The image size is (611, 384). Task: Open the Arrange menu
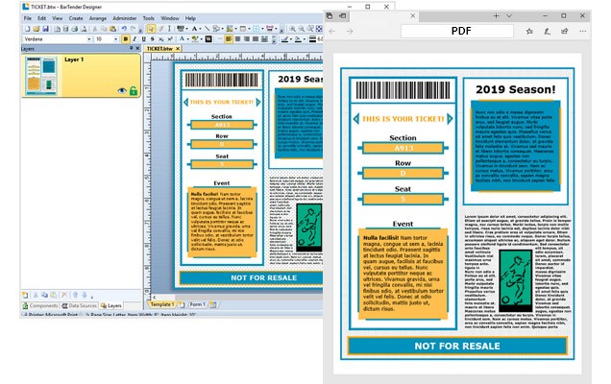click(x=96, y=18)
